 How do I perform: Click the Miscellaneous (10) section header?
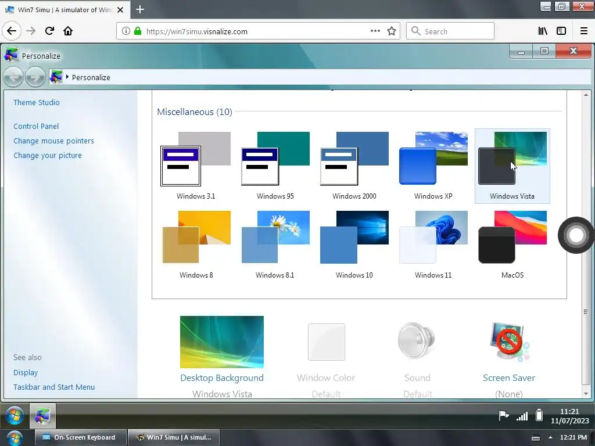coord(195,112)
